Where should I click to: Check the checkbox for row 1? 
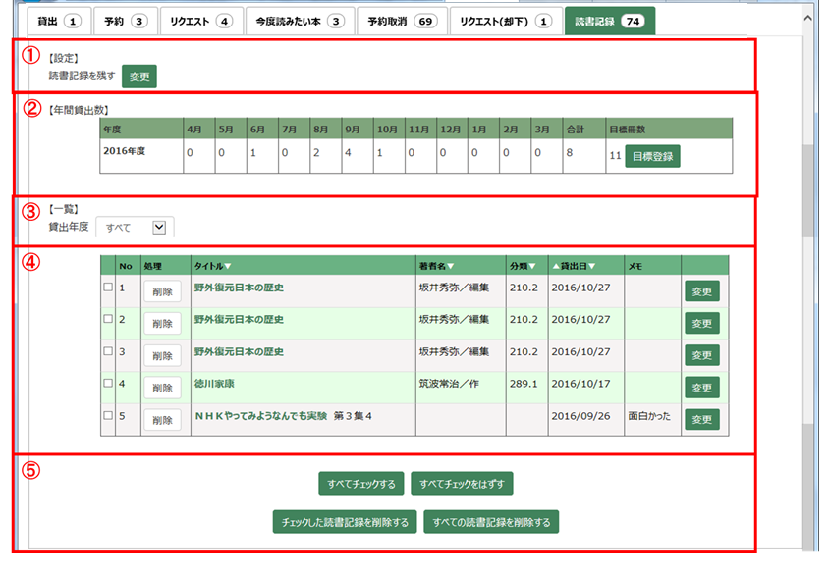point(107,287)
